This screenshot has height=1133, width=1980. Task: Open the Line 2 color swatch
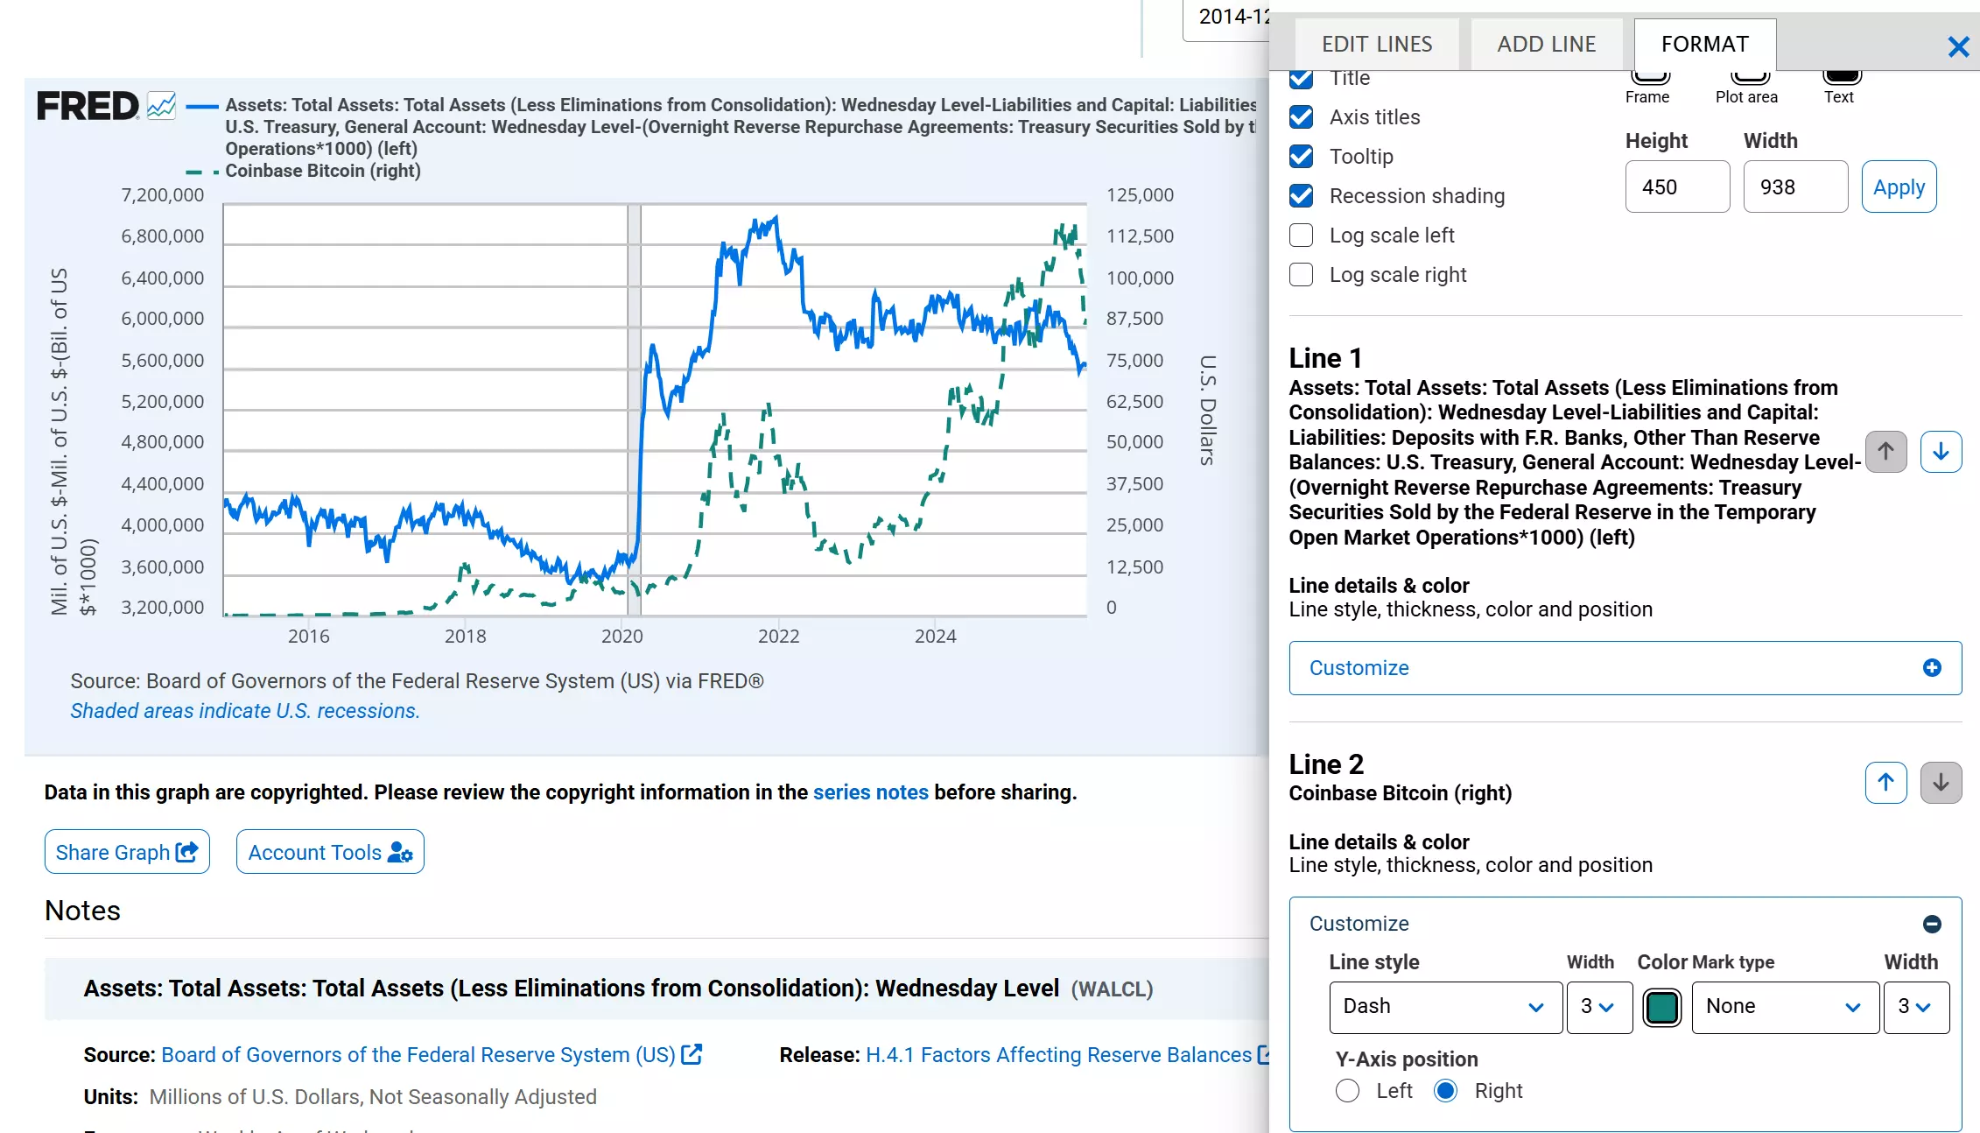point(1661,1007)
